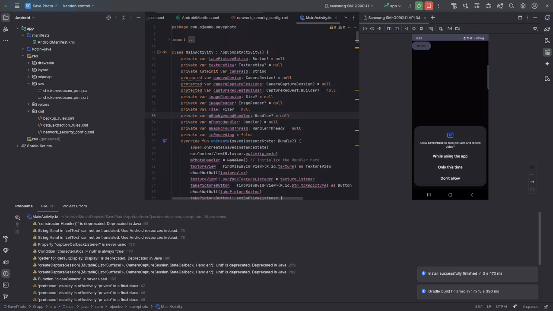Tap While using the app permission
This screenshot has height=311, width=553.
click(x=450, y=156)
